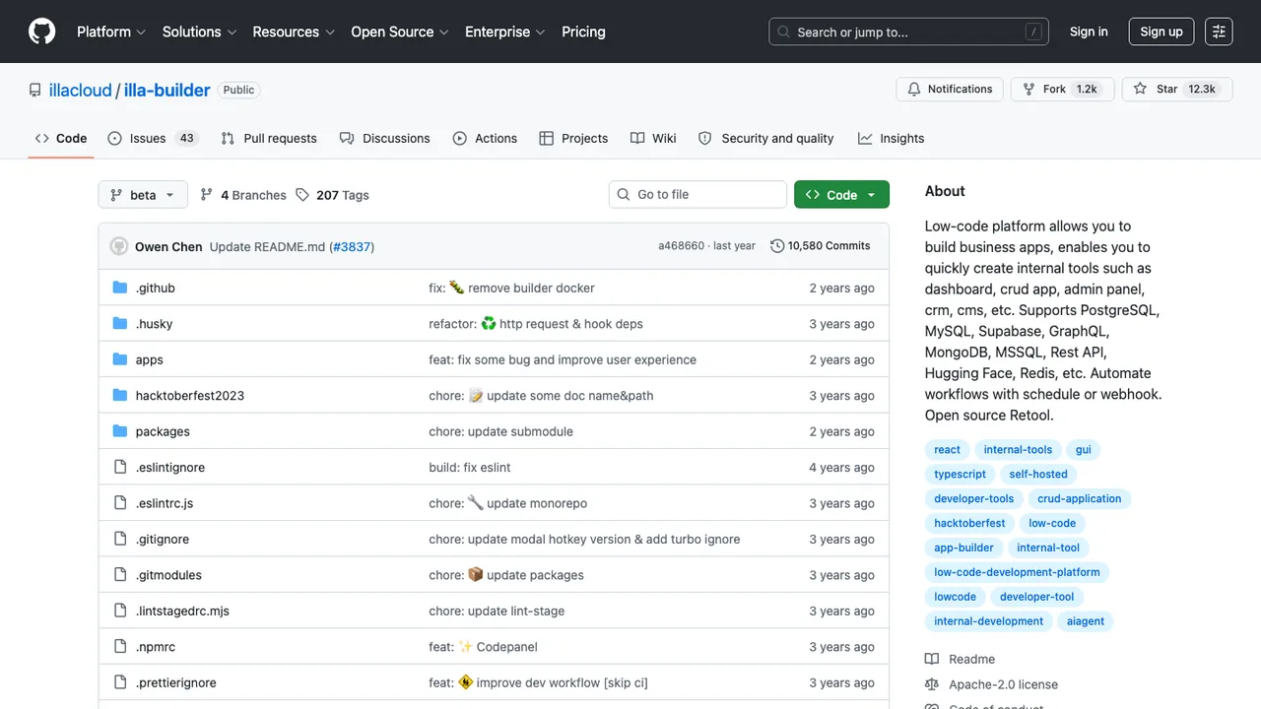
Task: Go to the Actions tab
Action: click(x=485, y=138)
